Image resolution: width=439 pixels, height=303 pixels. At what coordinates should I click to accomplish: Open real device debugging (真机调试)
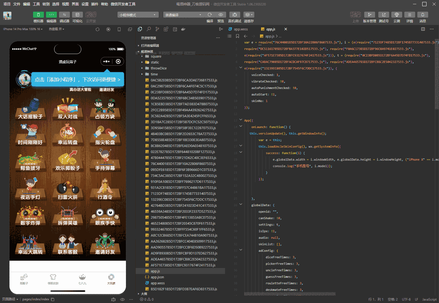235,15
